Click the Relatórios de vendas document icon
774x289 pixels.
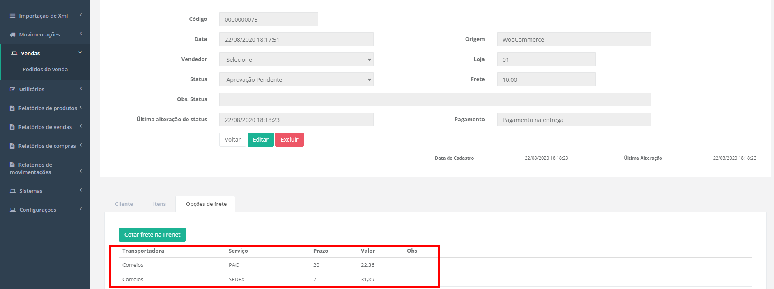12,127
